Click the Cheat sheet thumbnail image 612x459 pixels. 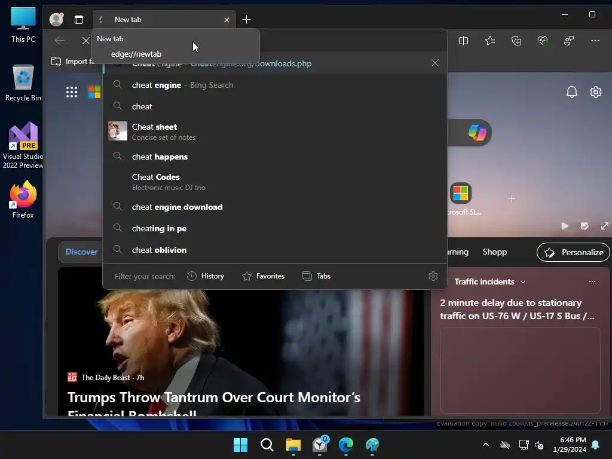118,131
